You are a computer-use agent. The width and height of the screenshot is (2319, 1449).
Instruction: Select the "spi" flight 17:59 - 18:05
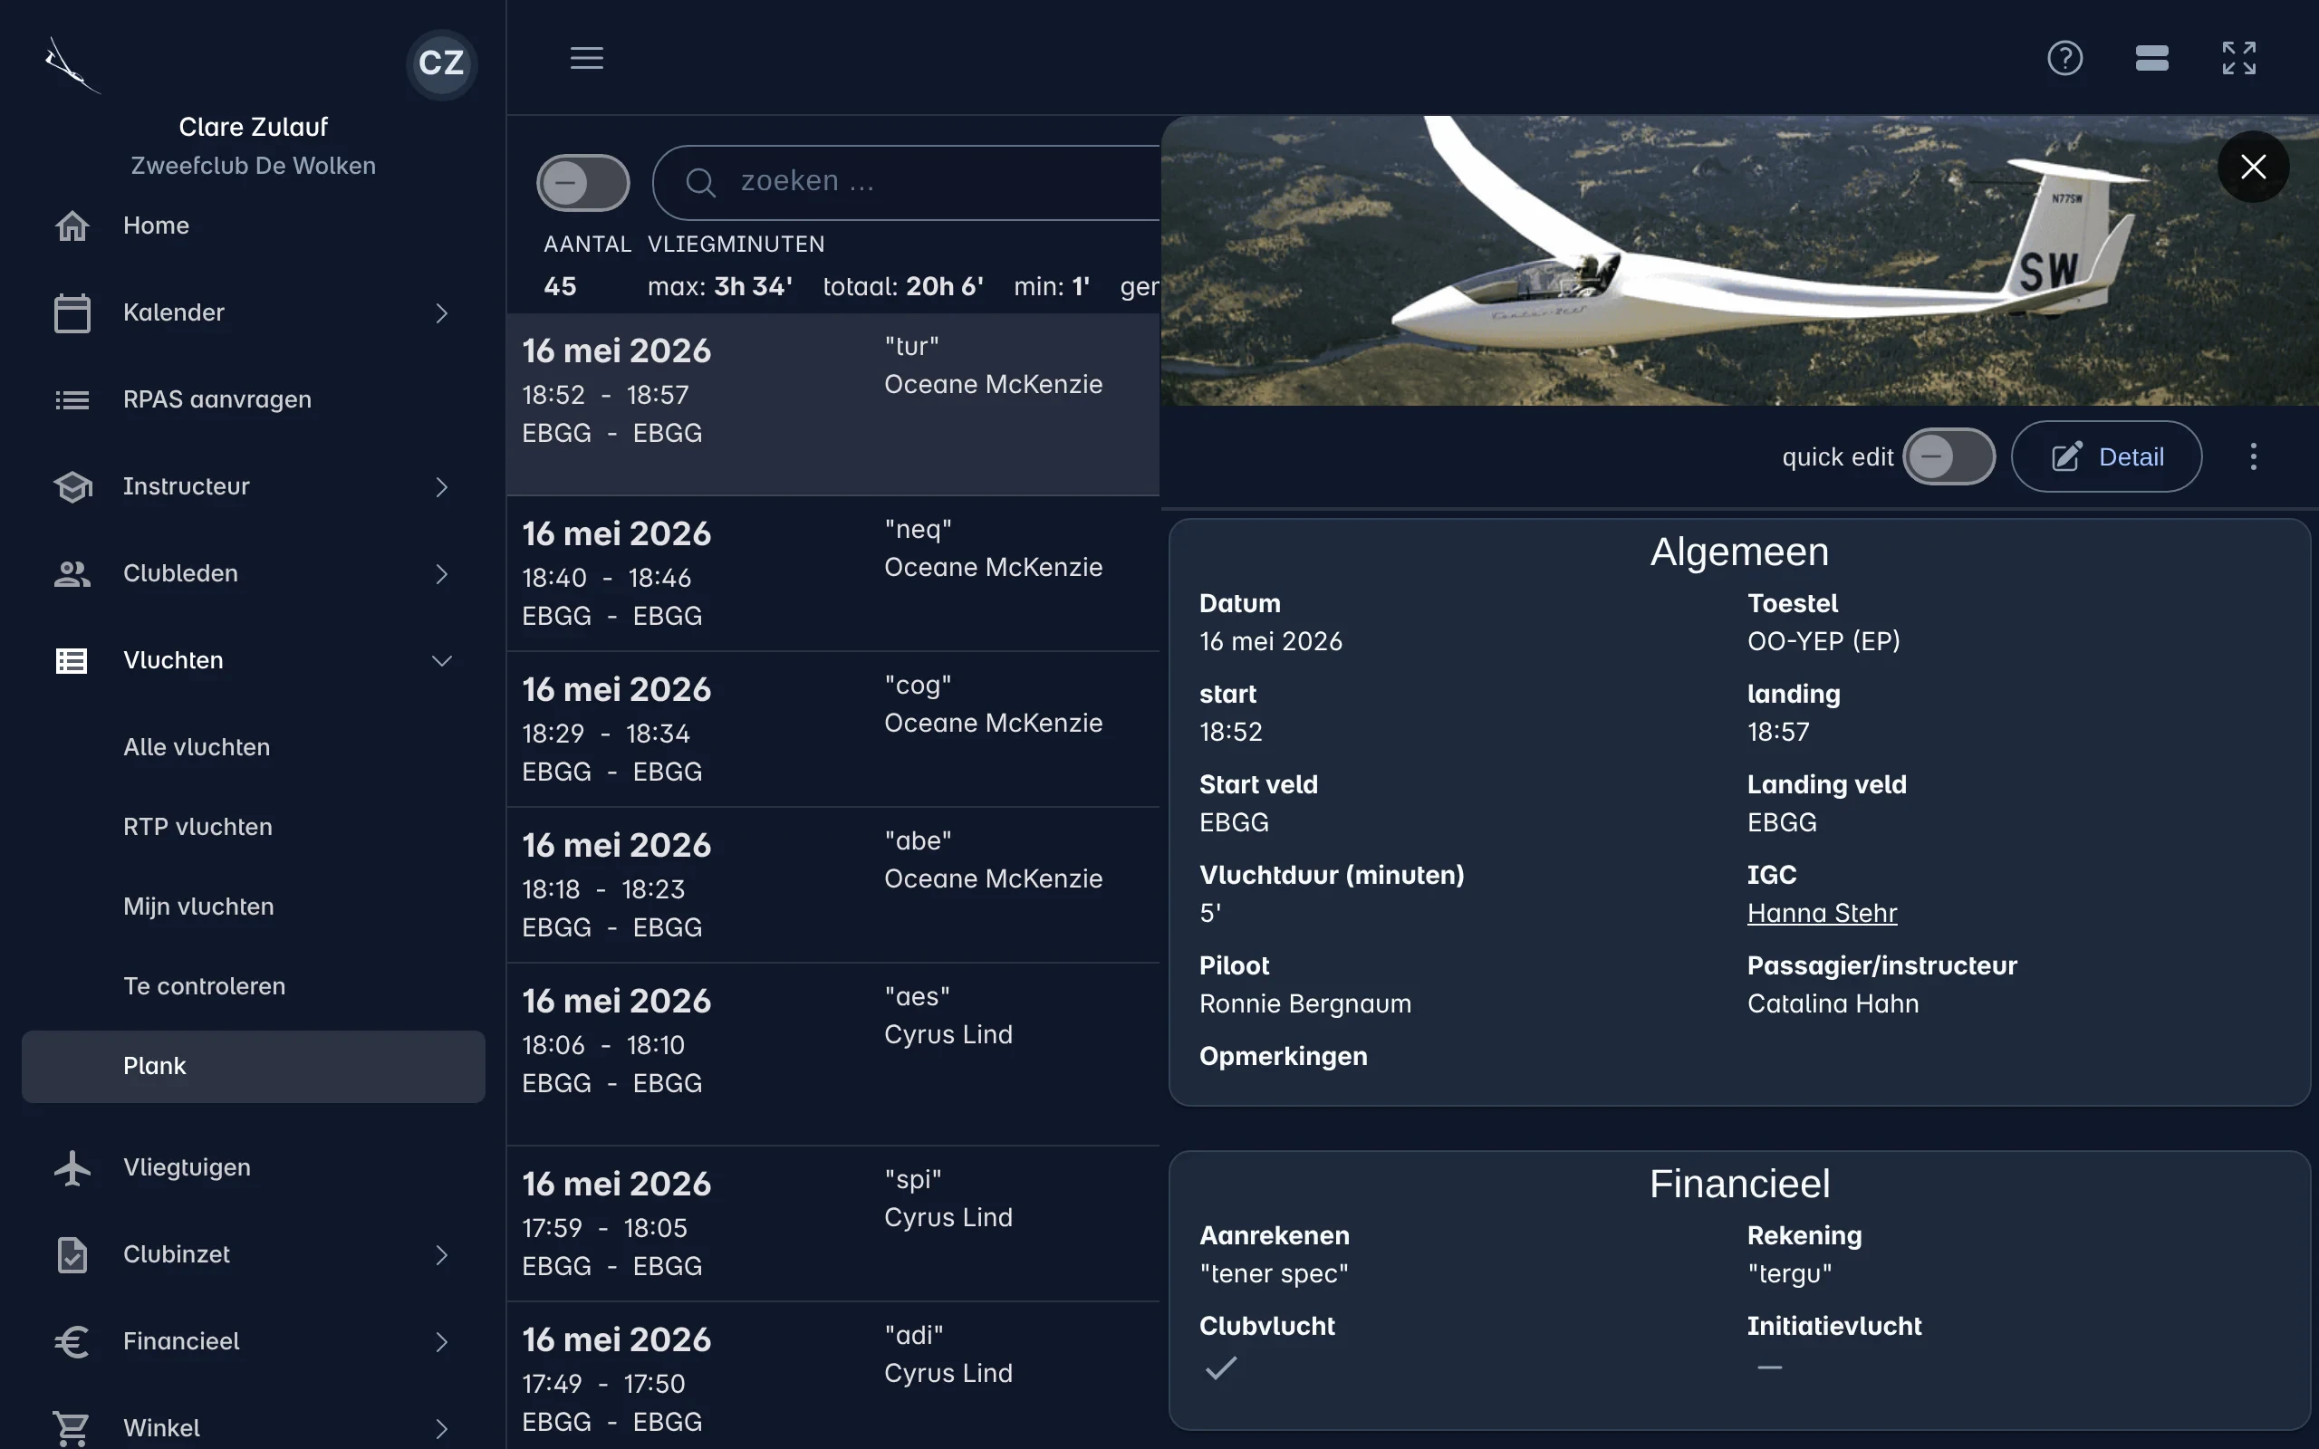tap(832, 1223)
